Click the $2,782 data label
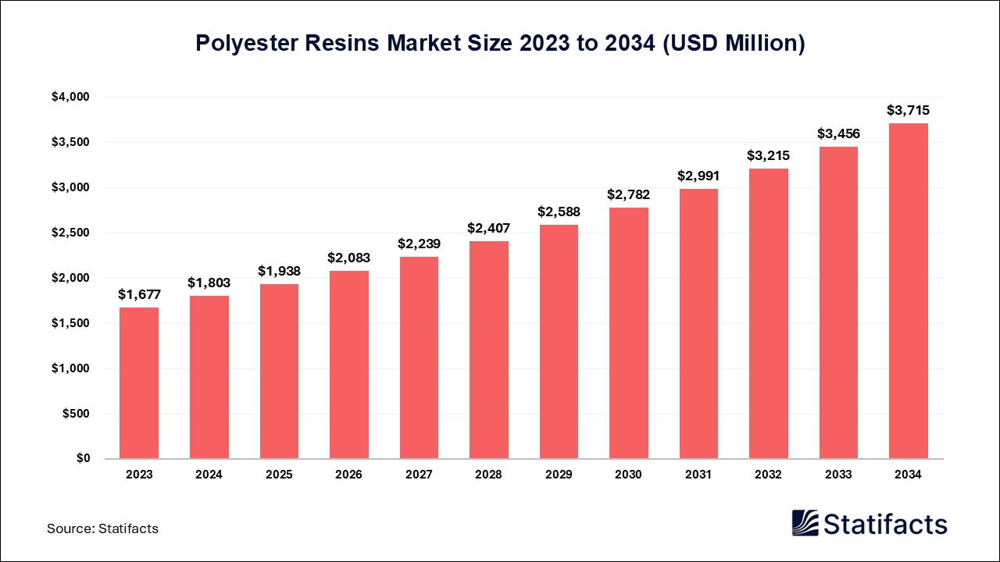 pyautogui.click(x=629, y=194)
